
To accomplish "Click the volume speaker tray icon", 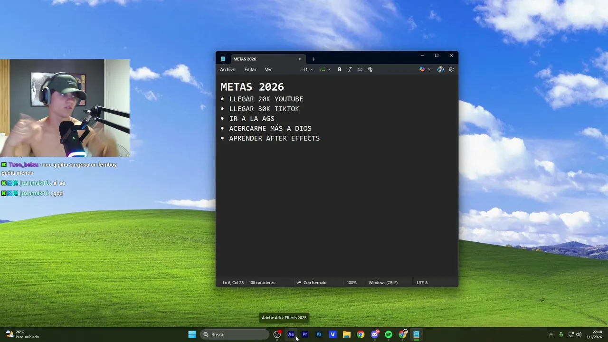I will (579, 334).
